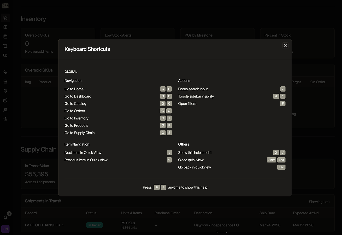Open the catalog grid icon in sidebar

click(x=5, y=27)
